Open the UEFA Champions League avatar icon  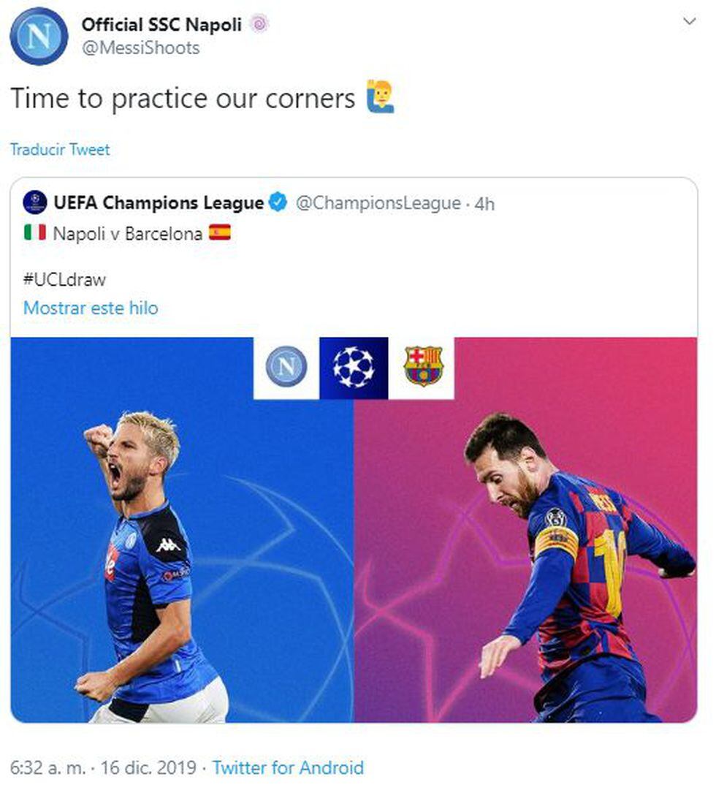click(x=35, y=202)
